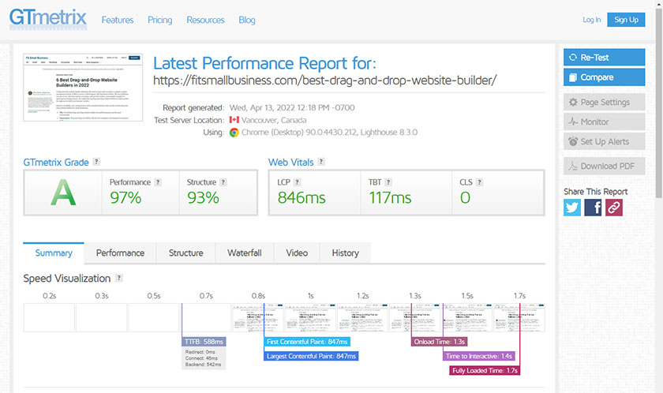
Task: Show help for TBT metric
Action: point(388,182)
